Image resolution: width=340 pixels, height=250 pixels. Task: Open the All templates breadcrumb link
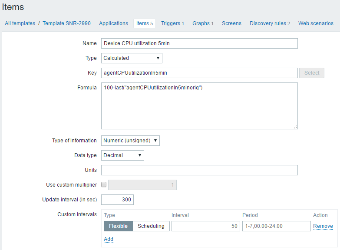coord(20,23)
